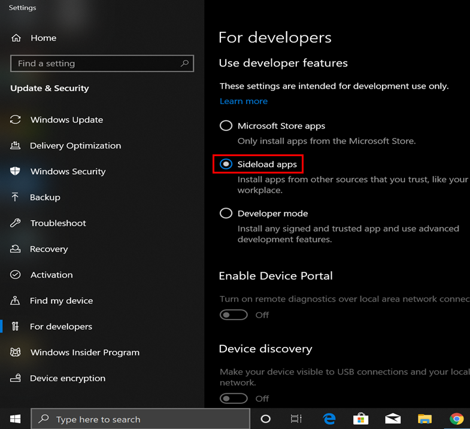Toggle the Enable Device Portal switch
The image size is (470, 429).
point(234,315)
